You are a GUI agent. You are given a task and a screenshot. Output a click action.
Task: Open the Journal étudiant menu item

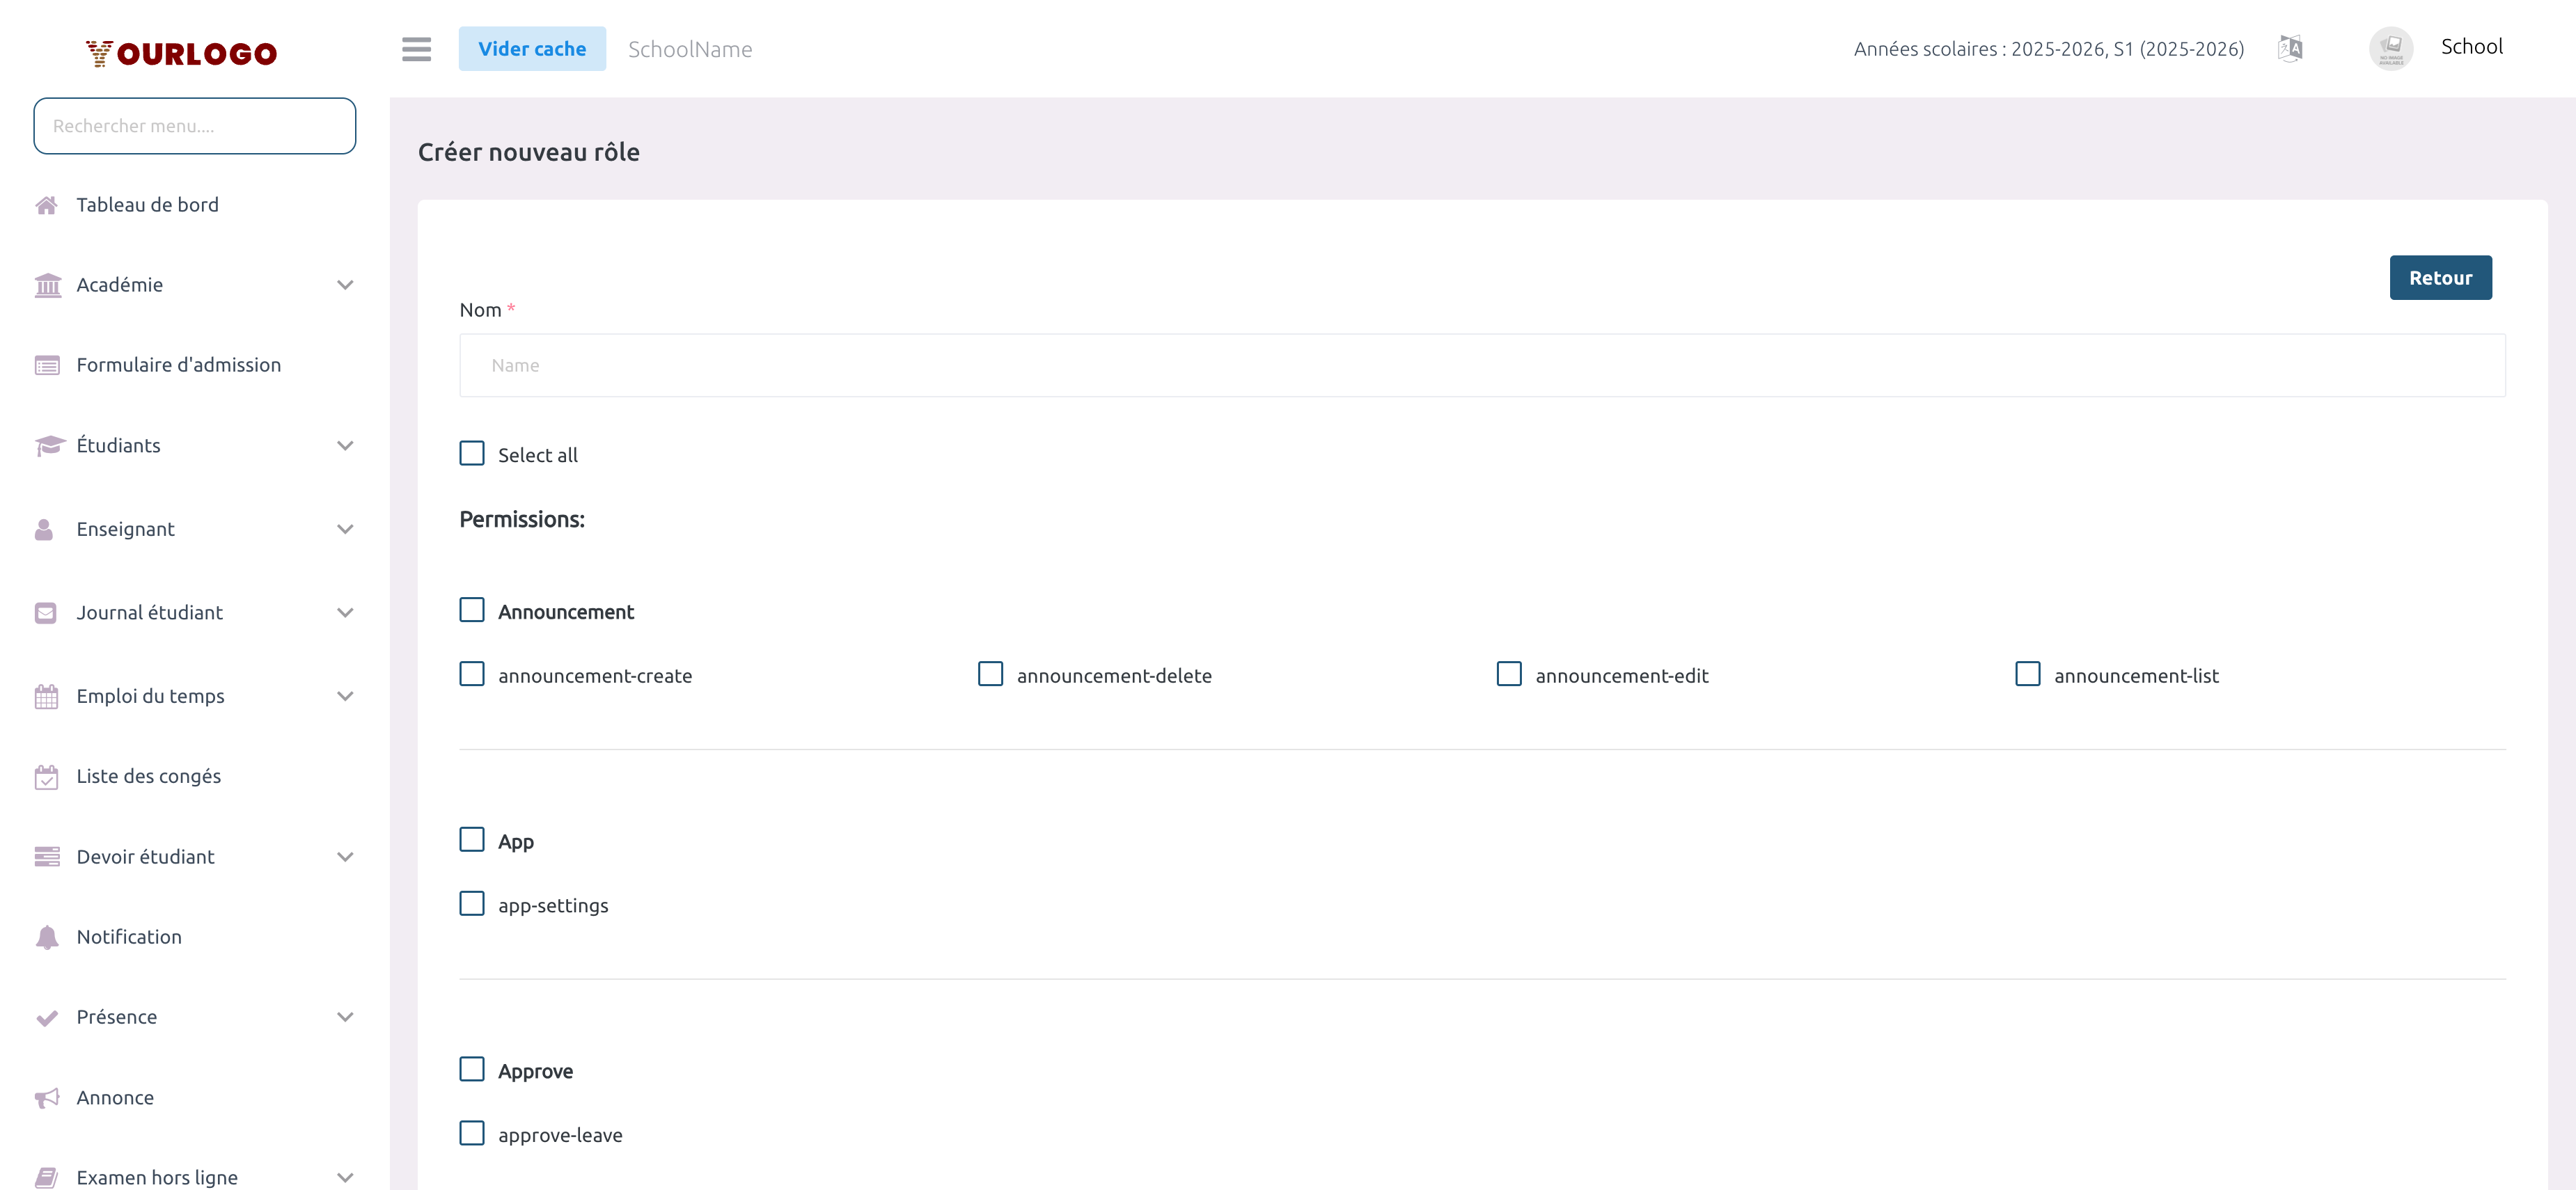pos(148,612)
